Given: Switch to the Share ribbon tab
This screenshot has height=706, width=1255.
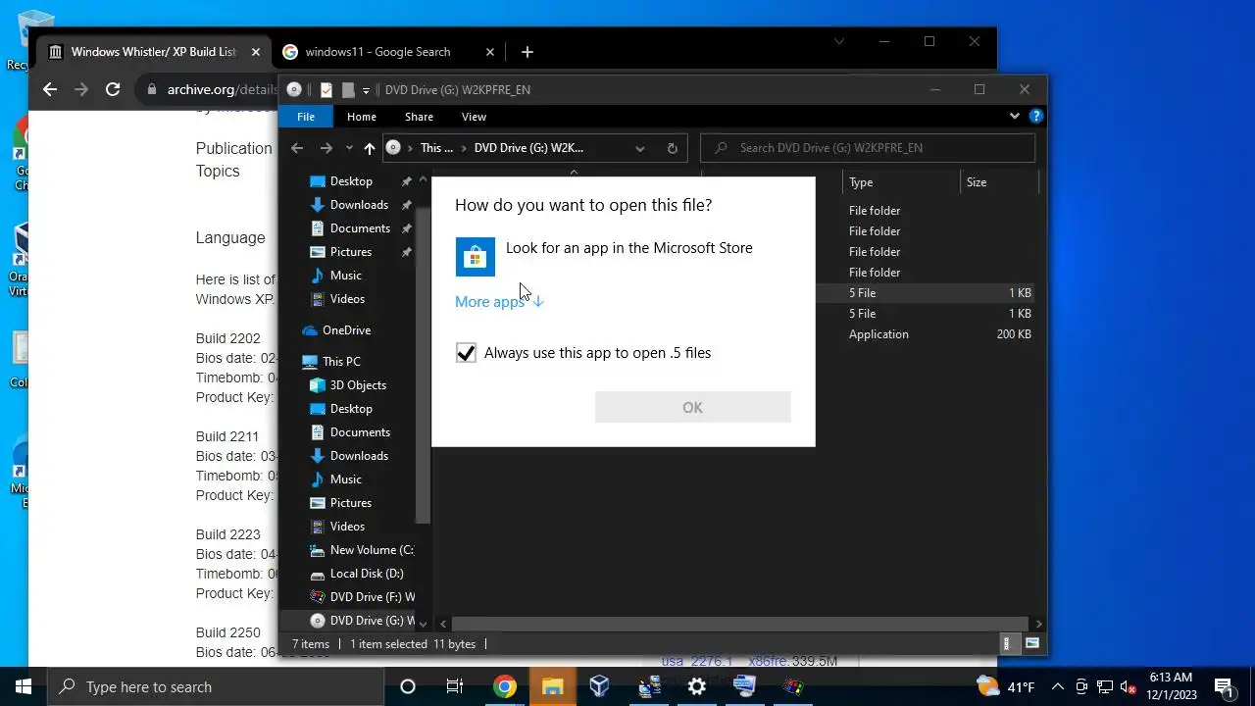Looking at the screenshot, I should [x=419, y=117].
